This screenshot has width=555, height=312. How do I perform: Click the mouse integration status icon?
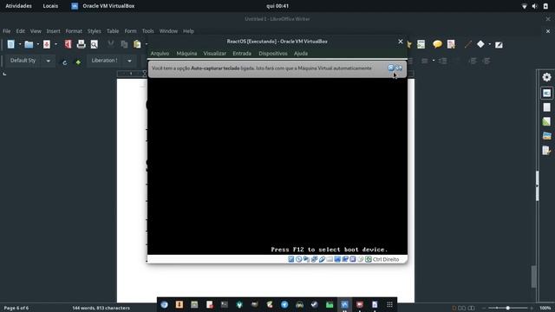click(361, 259)
